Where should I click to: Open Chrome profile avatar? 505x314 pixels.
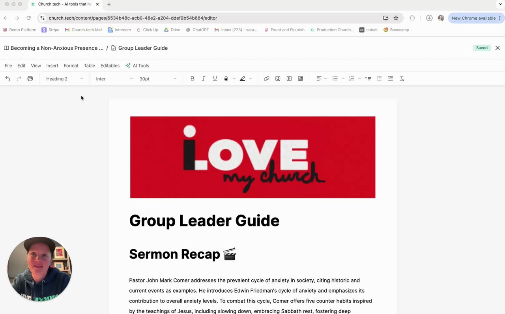pyautogui.click(x=441, y=18)
